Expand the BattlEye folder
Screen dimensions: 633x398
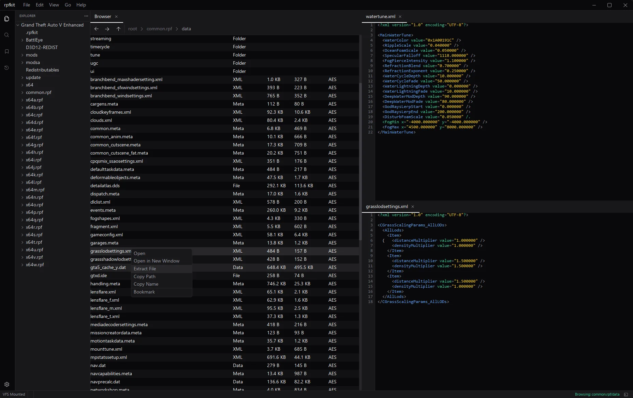(x=23, y=40)
